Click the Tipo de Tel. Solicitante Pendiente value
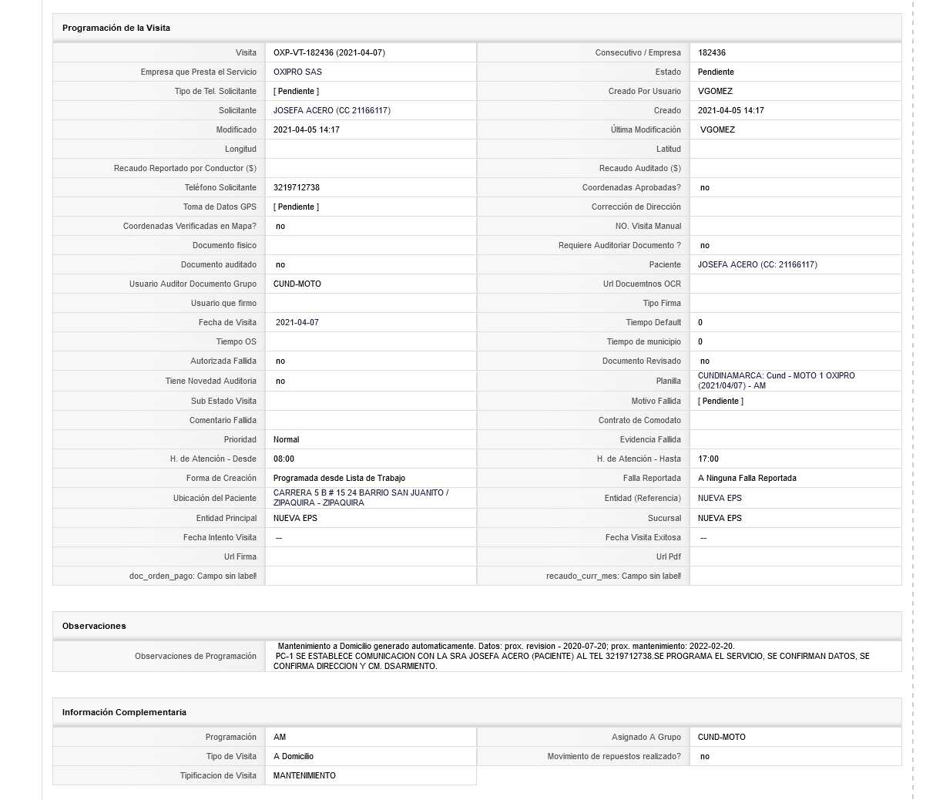943x800 pixels. [x=296, y=91]
